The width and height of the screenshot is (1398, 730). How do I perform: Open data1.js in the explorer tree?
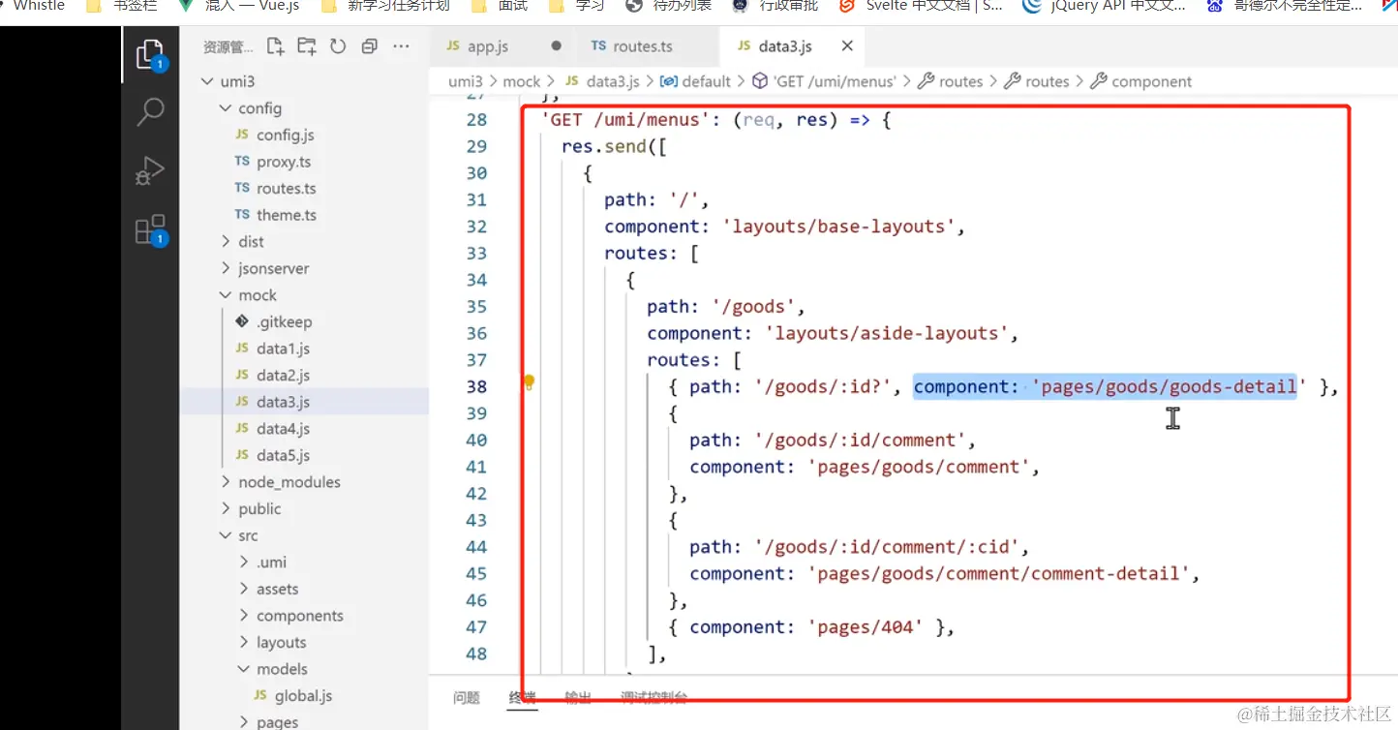click(283, 349)
